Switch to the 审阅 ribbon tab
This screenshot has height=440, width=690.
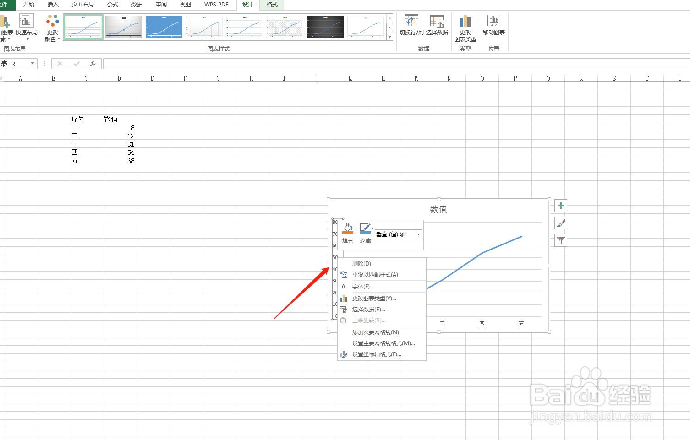(161, 5)
